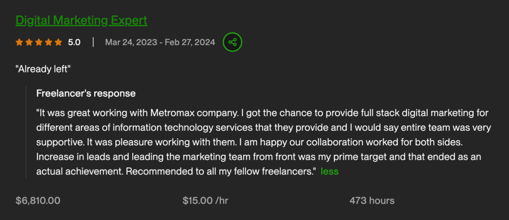Click the vertical divider beside the rating
Image resolution: width=509 pixels, height=220 pixels.
coord(93,42)
